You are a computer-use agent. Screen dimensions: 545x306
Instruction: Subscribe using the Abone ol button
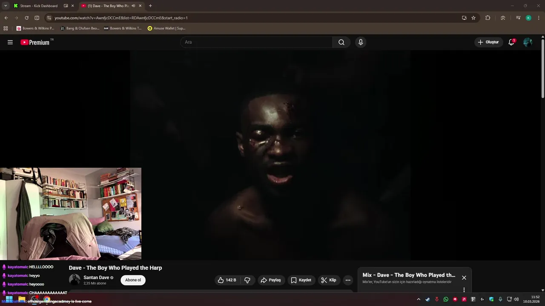click(133, 280)
